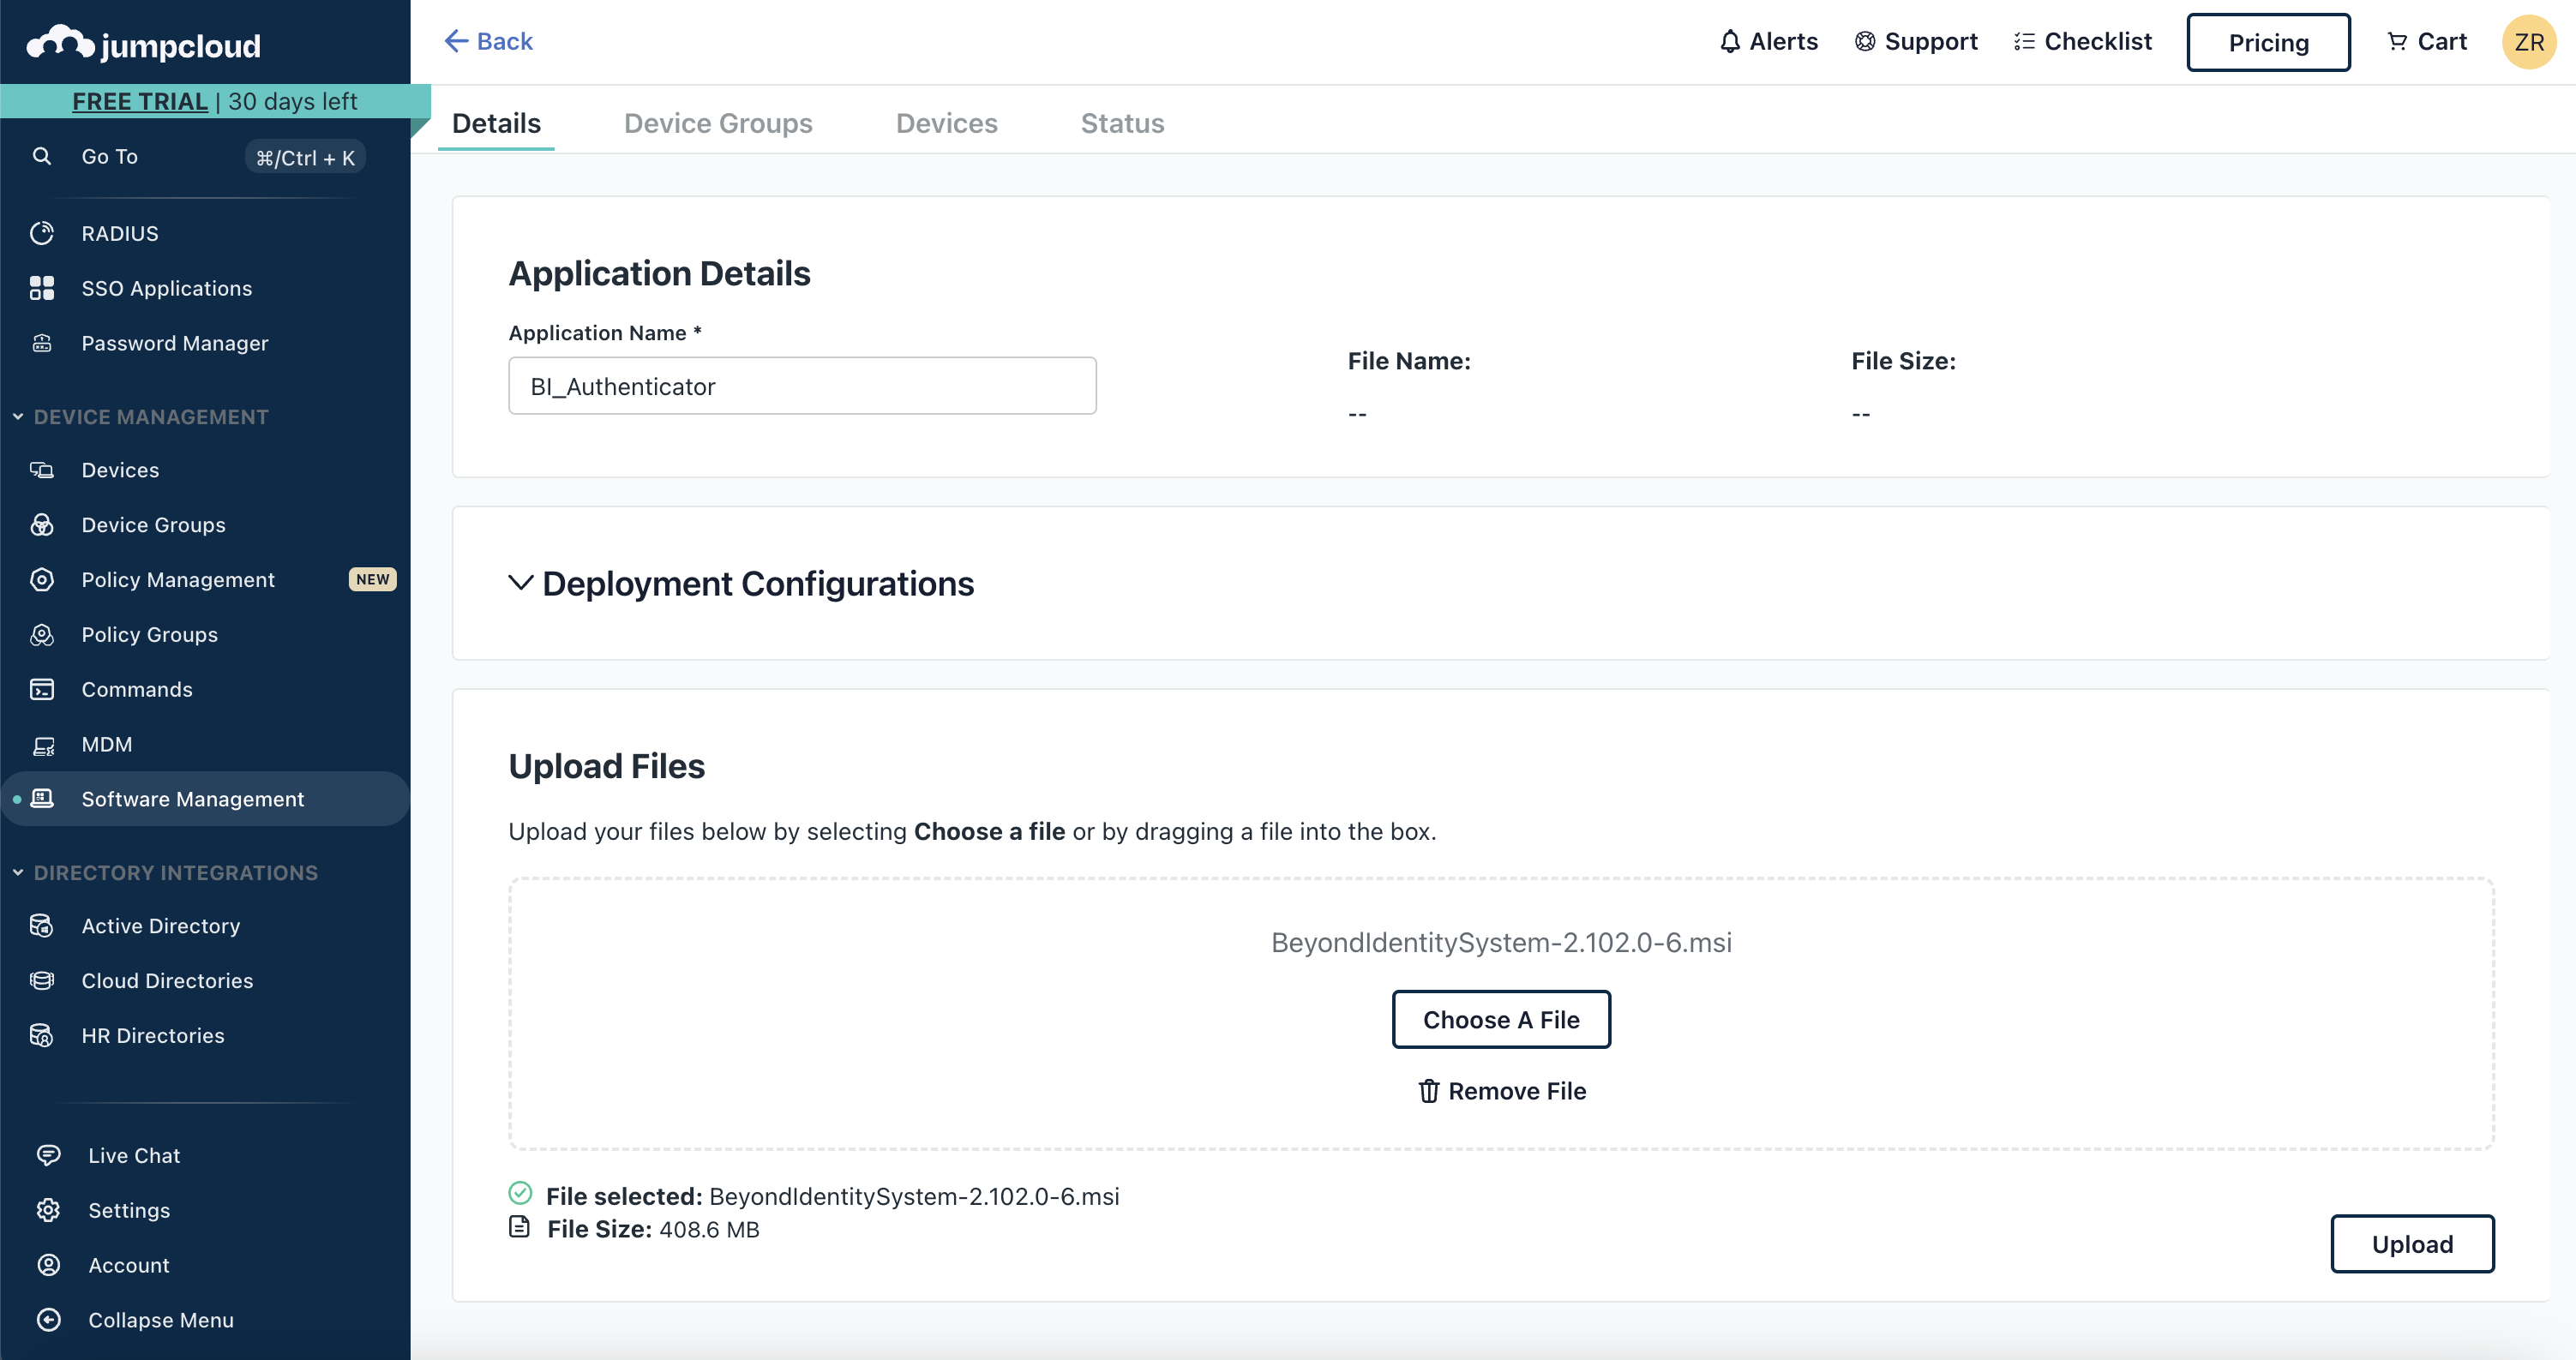The image size is (2576, 1360).
Task: Click the Remove File text
Action: (x=1517, y=1091)
